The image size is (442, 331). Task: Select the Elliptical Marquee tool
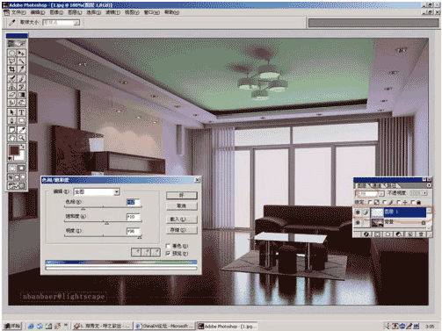[12, 53]
